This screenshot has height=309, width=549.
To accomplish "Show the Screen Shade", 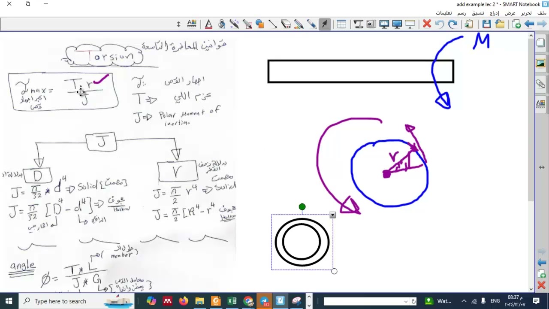I will pyautogui.click(x=410, y=24).
